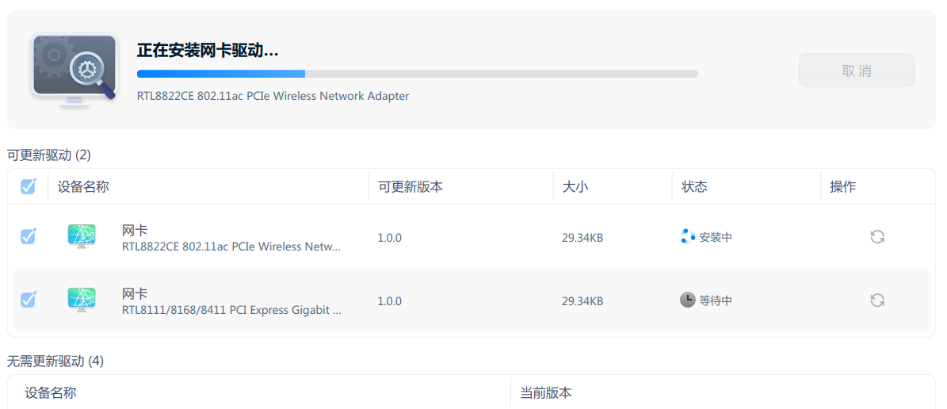Toggle the select-all checkbox in table header
Image resolution: width=947 pixels, height=409 pixels.
pyautogui.click(x=28, y=186)
